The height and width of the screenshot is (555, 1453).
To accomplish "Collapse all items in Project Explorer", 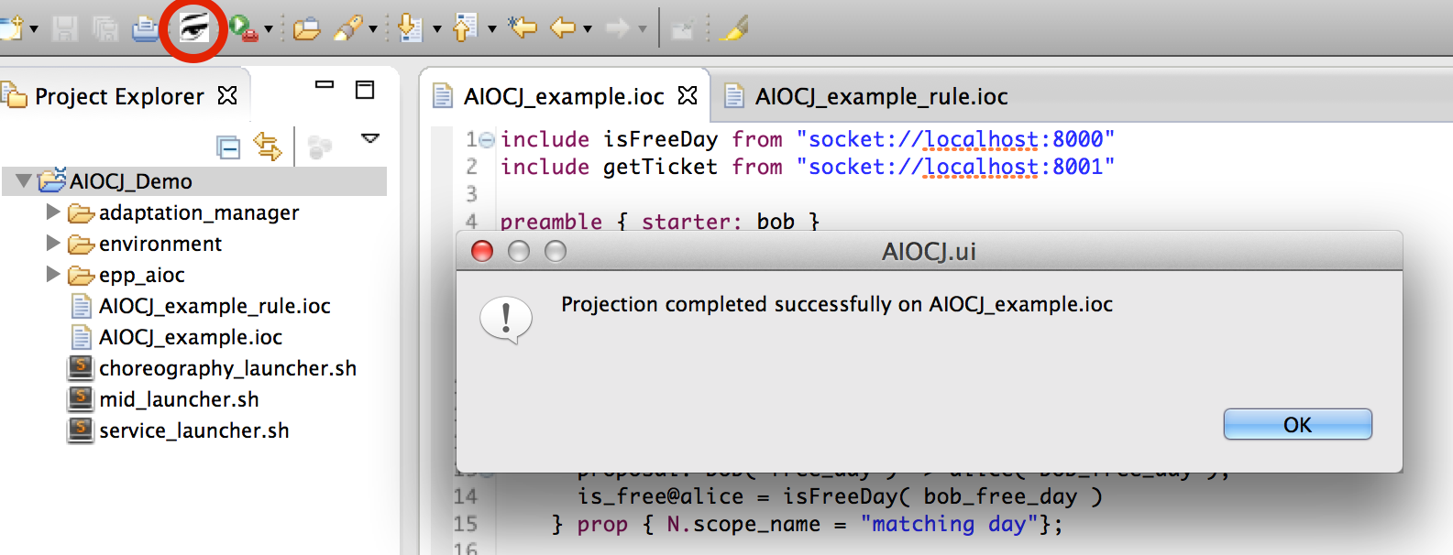I will pyautogui.click(x=227, y=147).
